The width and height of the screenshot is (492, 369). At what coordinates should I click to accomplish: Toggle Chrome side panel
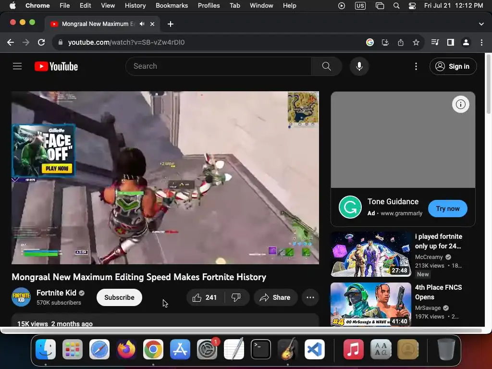pos(451,42)
